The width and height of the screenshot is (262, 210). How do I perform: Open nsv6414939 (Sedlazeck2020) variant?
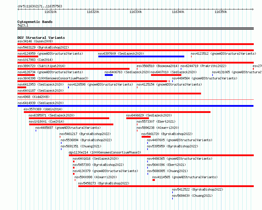tap(41, 103)
